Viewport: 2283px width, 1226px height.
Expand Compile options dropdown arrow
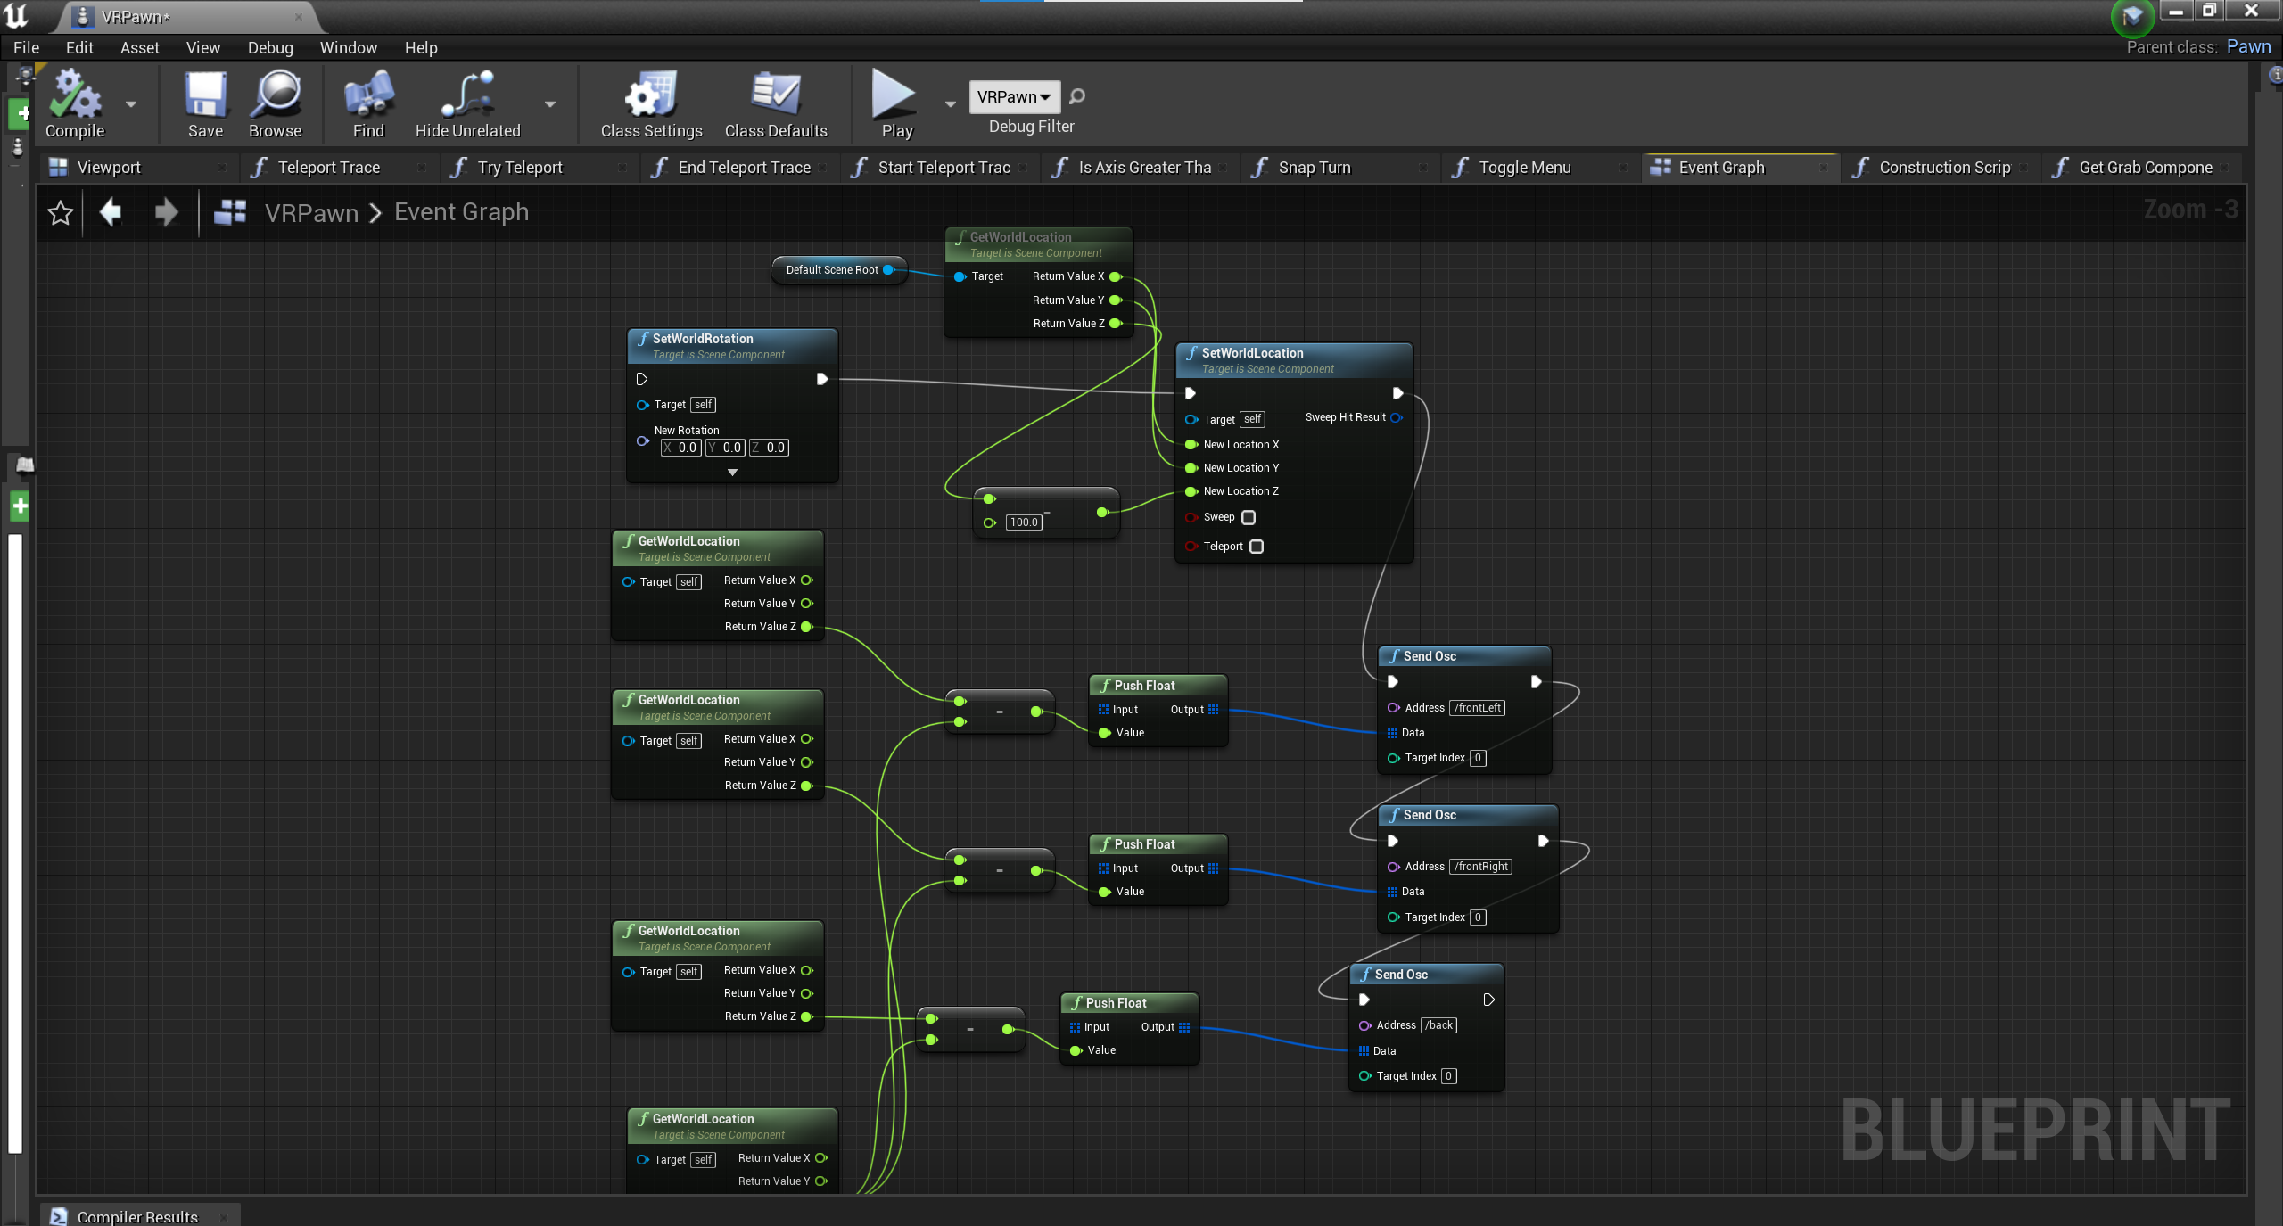coord(131,104)
